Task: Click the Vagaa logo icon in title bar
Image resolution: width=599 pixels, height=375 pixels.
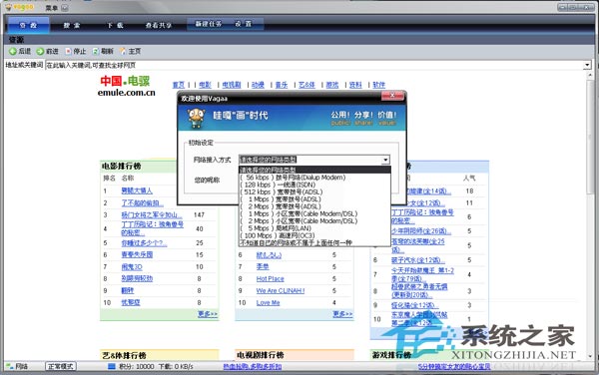Action: pos(8,7)
